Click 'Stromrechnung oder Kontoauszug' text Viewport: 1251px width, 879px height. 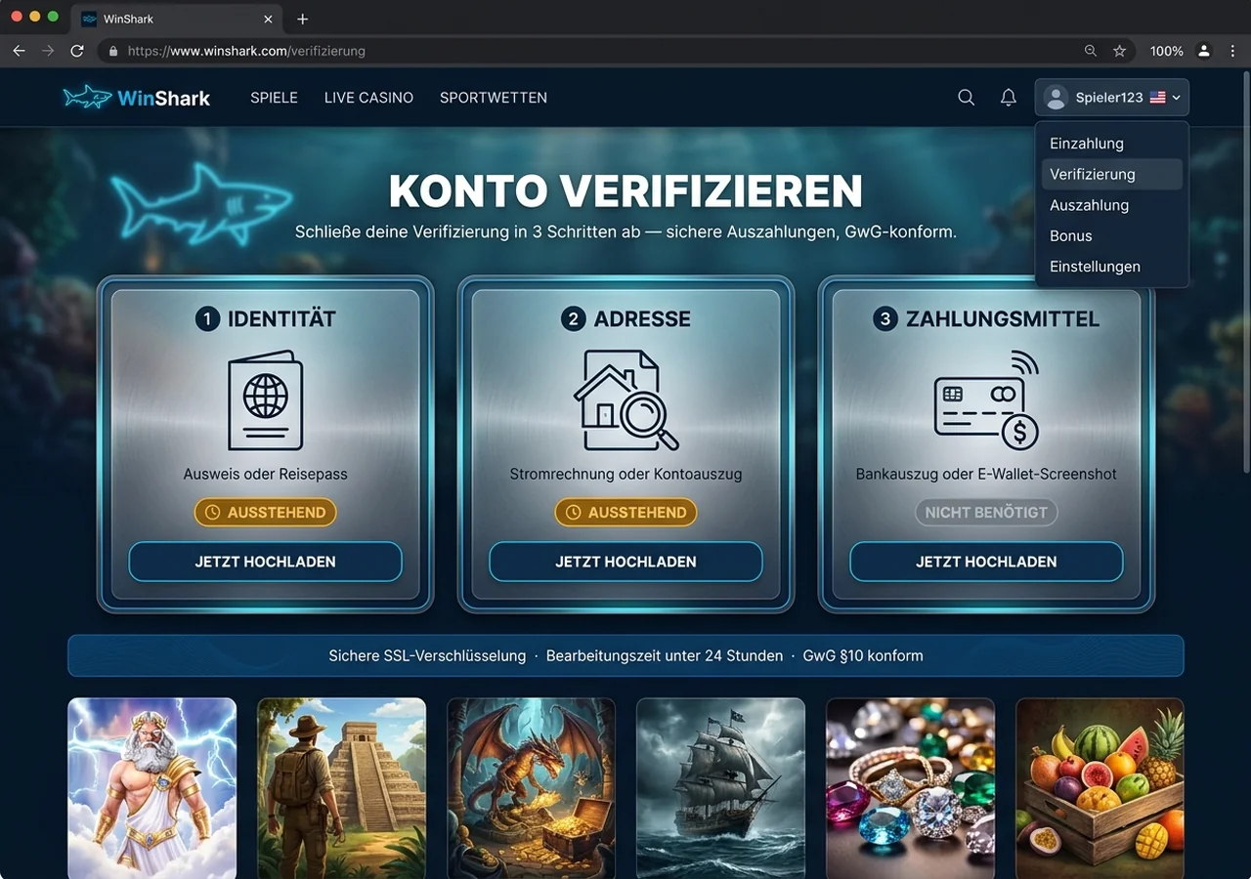click(625, 474)
